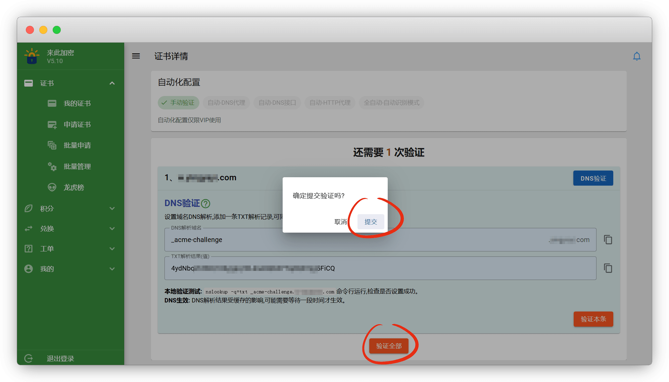Viewport: 669px width, 382px height.
Task: Select the 自动-DNS代理 mode chip
Action: (x=226, y=103)
